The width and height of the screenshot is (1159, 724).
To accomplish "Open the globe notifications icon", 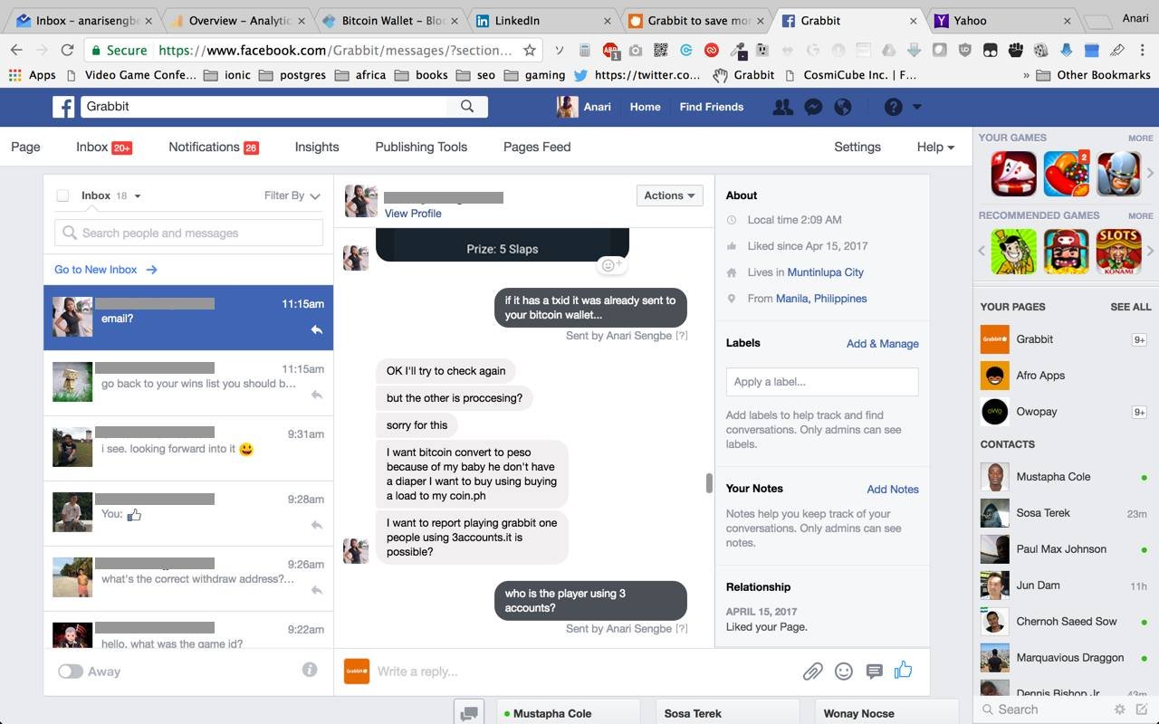I will coord(843,107).
